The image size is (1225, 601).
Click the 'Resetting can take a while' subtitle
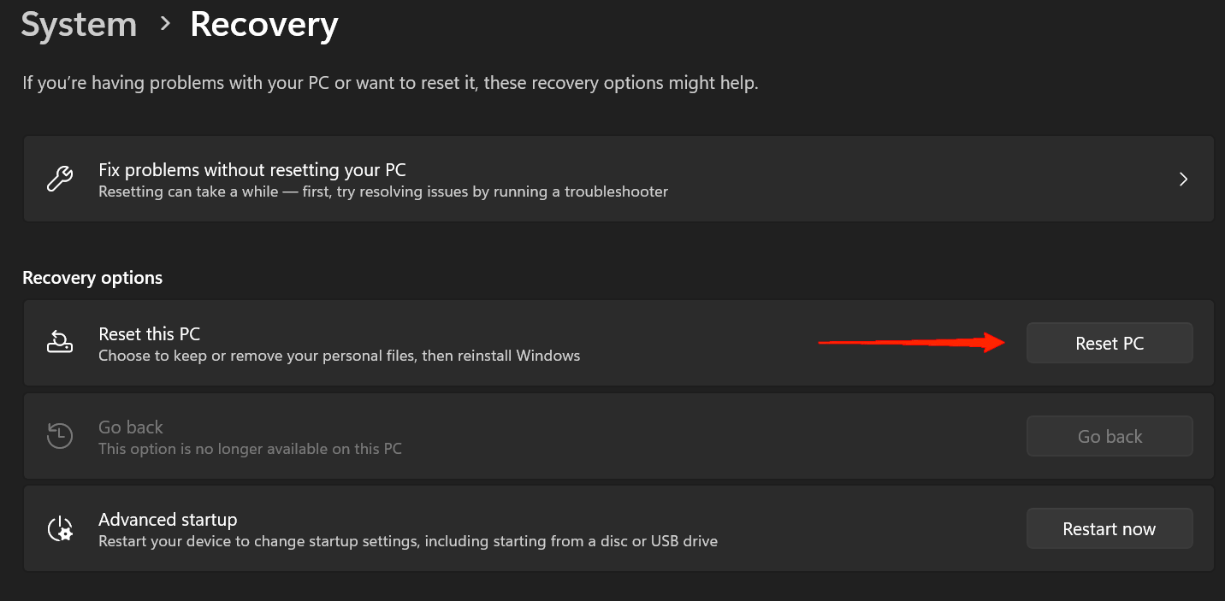(x=383, y=191)
